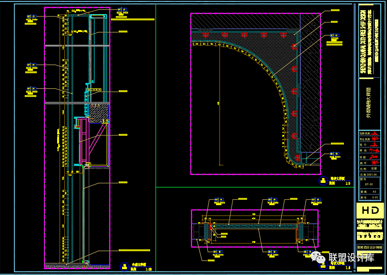The image size is (387, 275).
Task: Select the bottom red anchor bolt near corner base
Action: [x=296, y=157]
